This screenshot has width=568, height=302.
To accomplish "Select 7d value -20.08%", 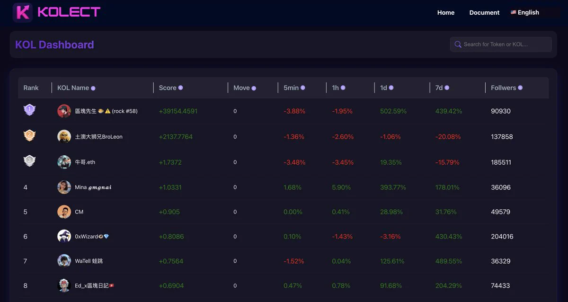I will click(448, 137).
